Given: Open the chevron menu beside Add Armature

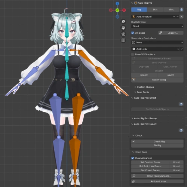Looking at the screenshot, I should 178,16.
